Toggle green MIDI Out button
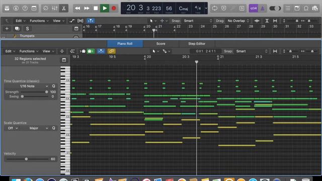Image resolution: width=322 pixels, height=181 pixels. (91, 51)
